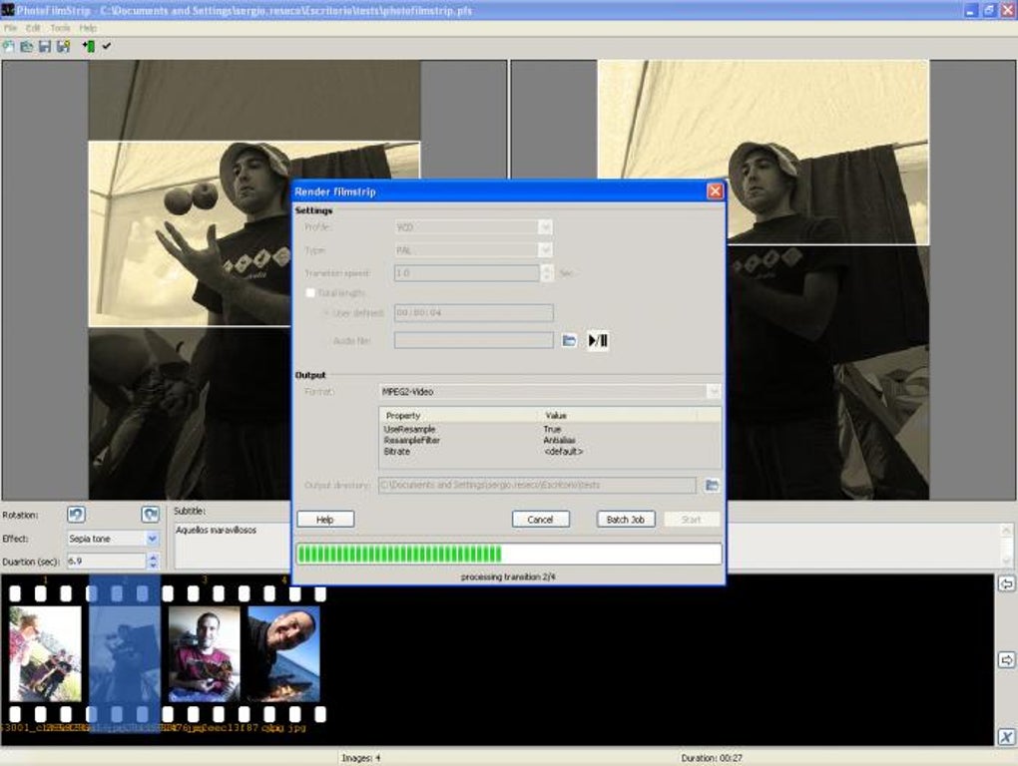Toggle the Total length checkbox
This screenshot has width=1018, height=766.
310,293
